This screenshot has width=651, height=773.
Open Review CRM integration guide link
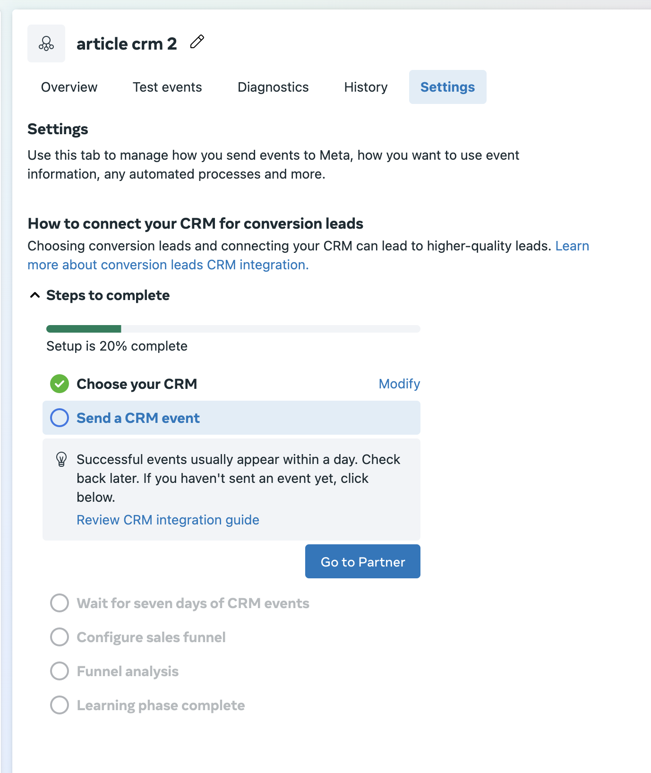(168, 520)
